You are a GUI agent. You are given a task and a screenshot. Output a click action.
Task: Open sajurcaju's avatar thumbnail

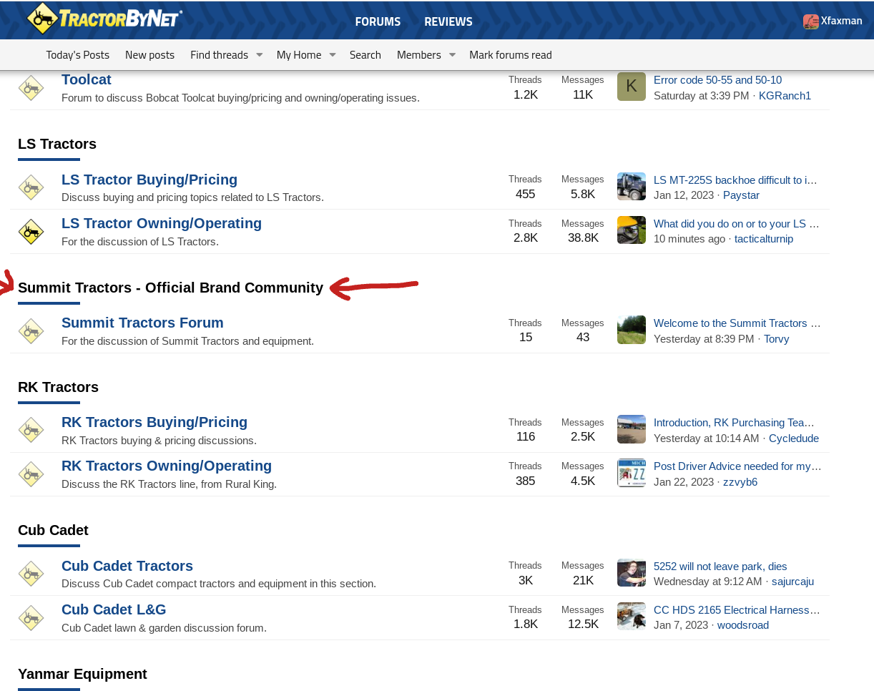pos(632,573)
